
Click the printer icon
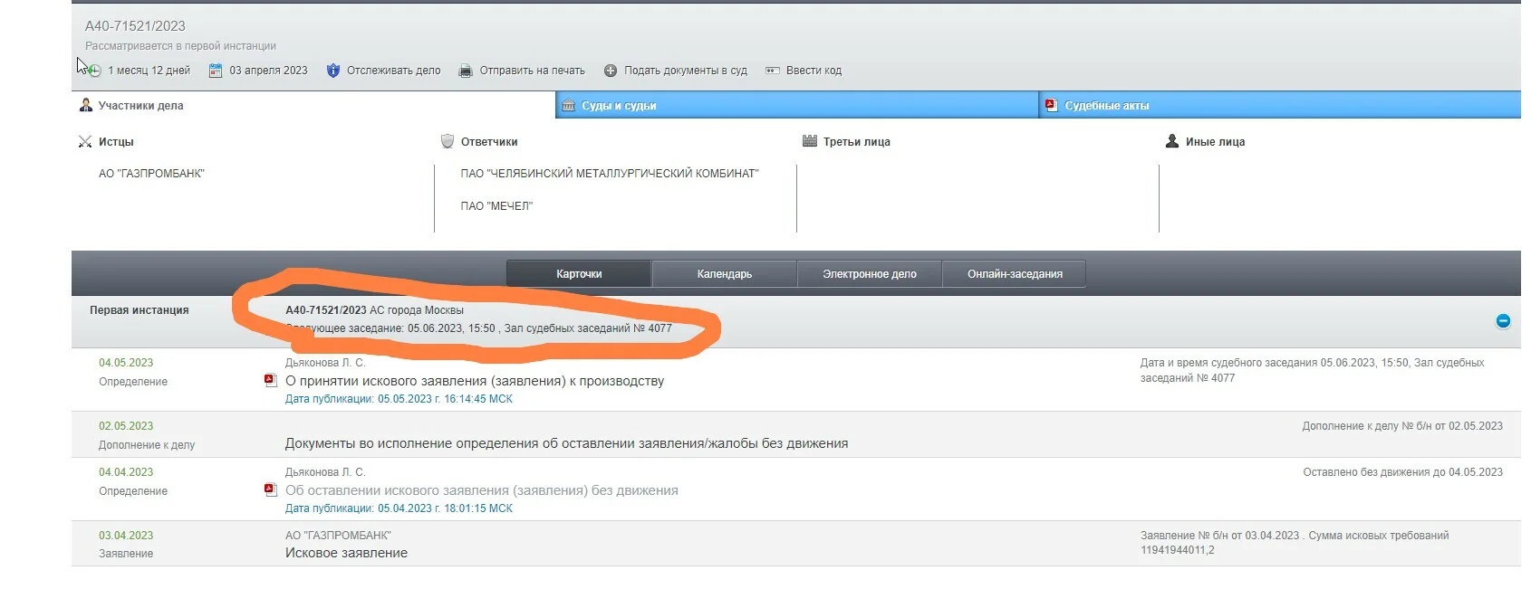coord(466,71)
